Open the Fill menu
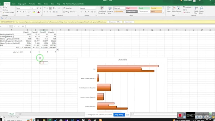215x121 pixels. coord(186,10)
